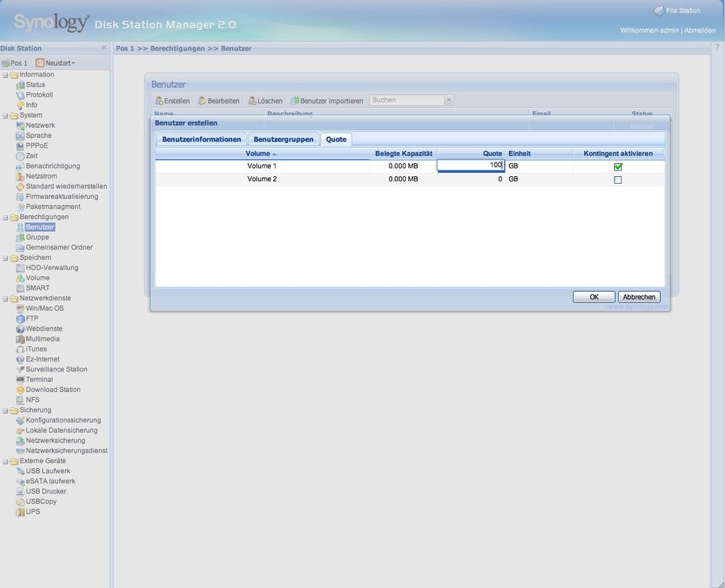
Task: Click the Volume 1 quota input field
Action: 470,165
